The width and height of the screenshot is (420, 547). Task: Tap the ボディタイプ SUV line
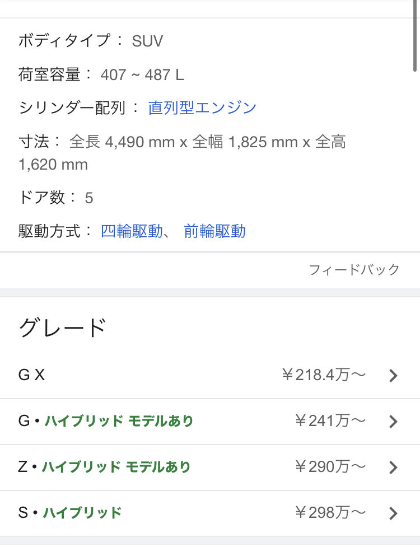click(x=90, y=41)
